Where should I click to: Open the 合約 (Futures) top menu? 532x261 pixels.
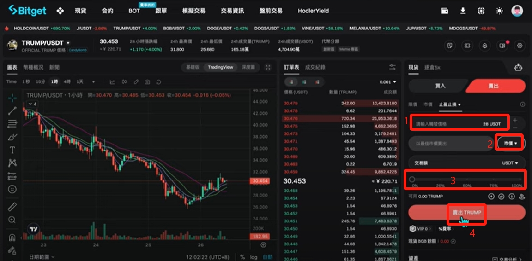(x=107, y=11)
